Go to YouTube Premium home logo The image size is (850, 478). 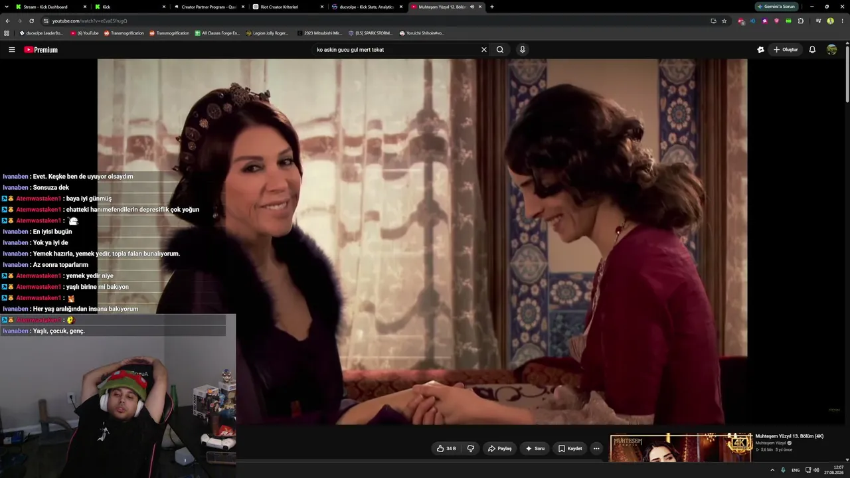click(41, 50)
